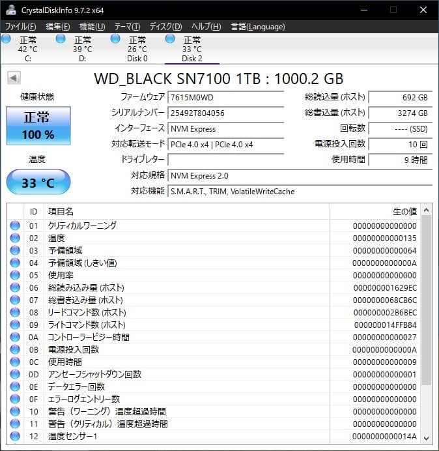Open the テーマ(T) menu
This screenshot has height=451, width=439.
(127, 27)
